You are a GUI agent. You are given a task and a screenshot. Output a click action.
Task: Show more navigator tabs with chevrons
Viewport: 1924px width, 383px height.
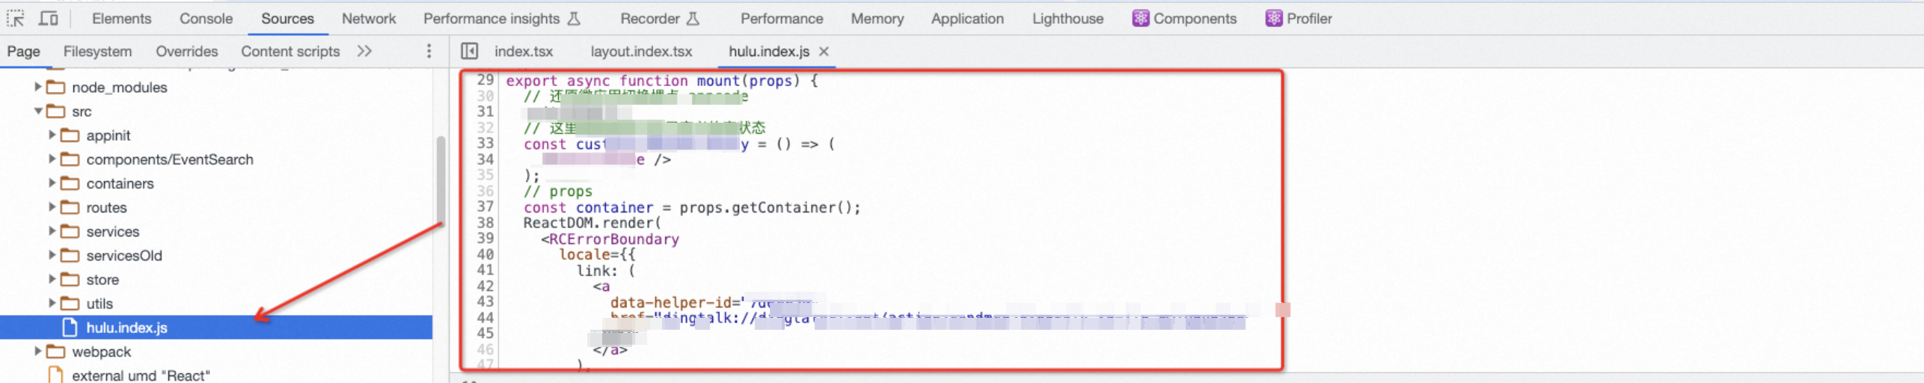(364, 51)
